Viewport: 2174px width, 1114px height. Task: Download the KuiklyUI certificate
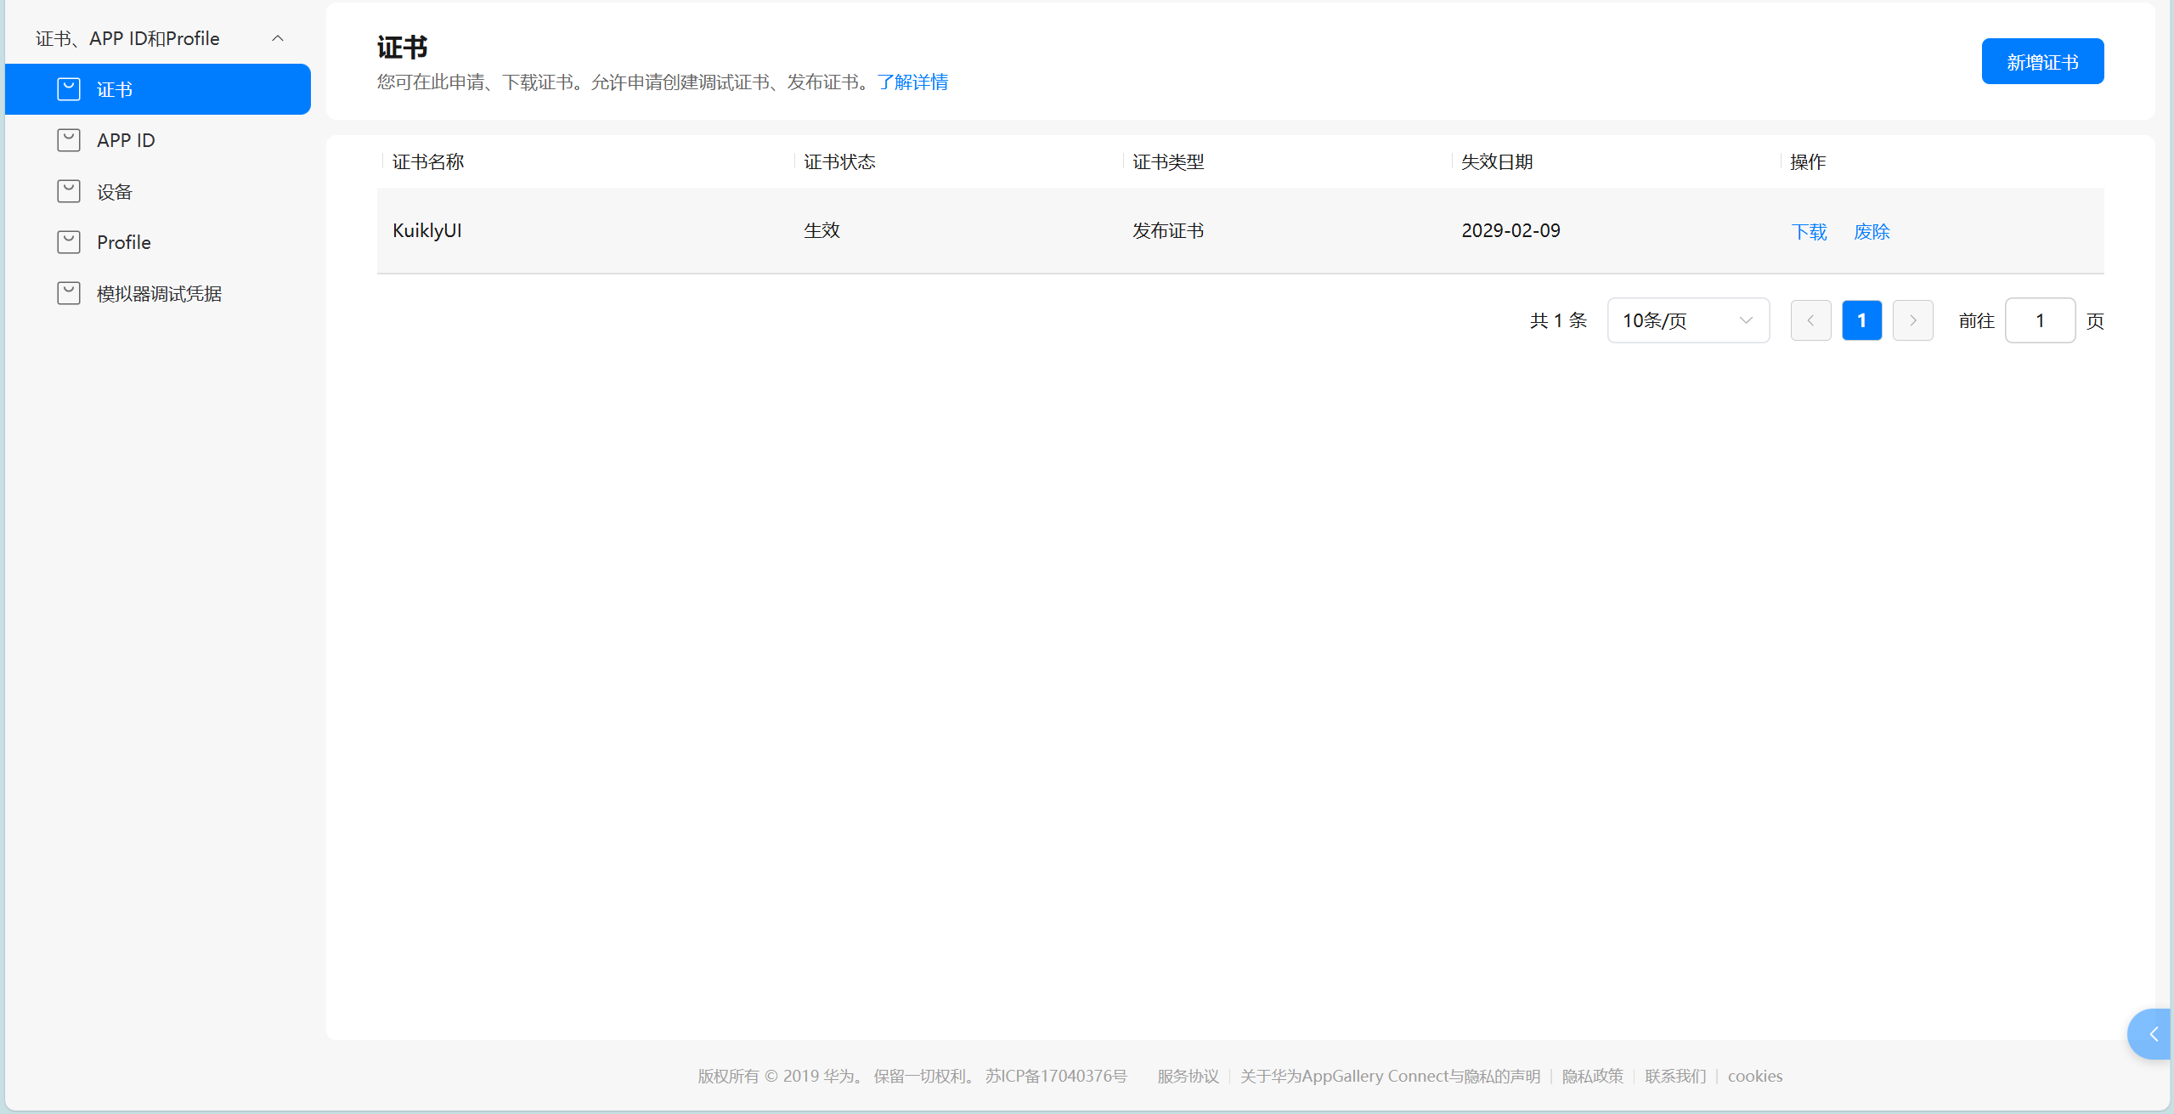pyautogui.click(x=1809, y=231)
